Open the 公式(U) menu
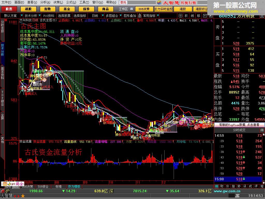 71,2
